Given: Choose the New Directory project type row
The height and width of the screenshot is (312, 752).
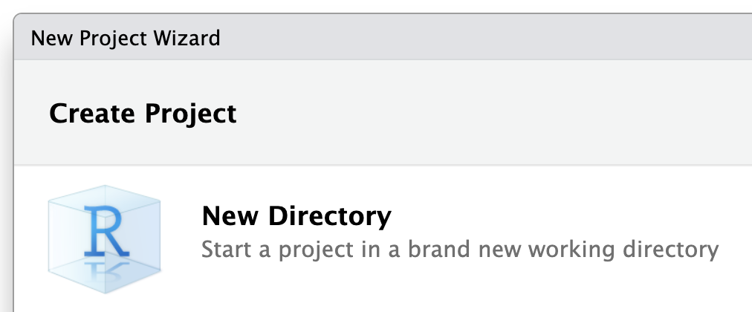Looking at the screenshot, I should coord(383,238).
